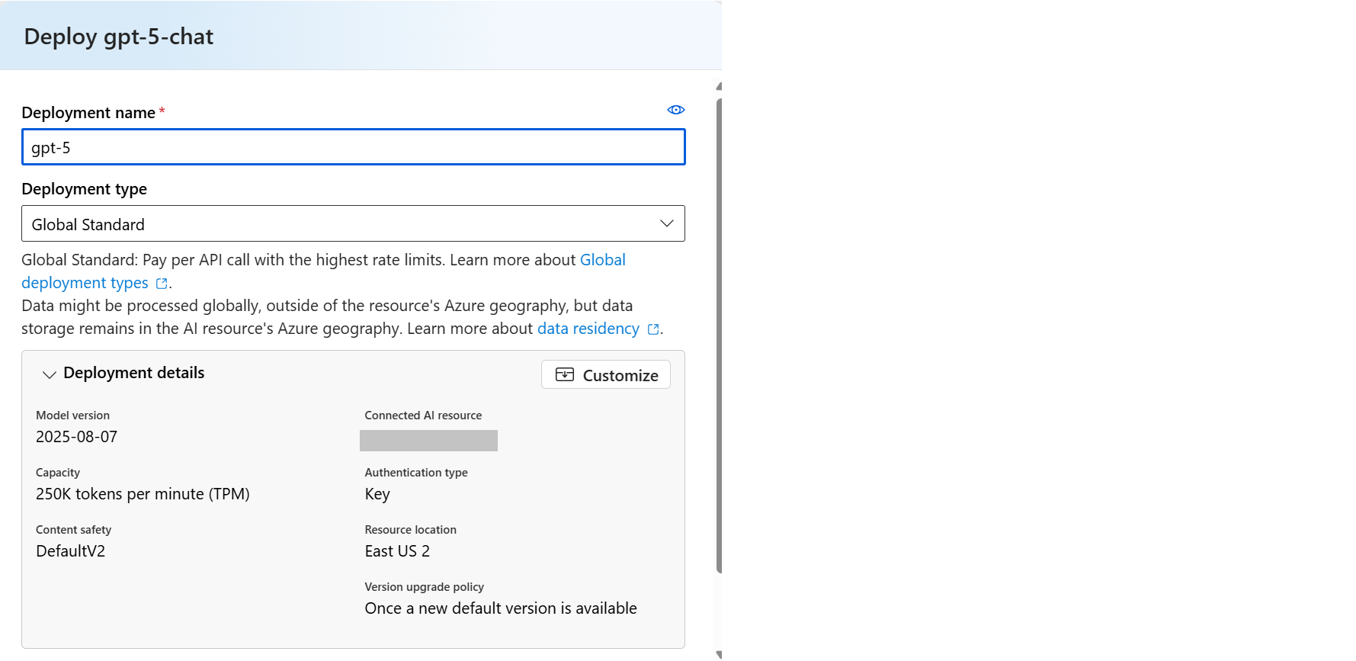Image resolution: width=1356 pixels, height=661 pixels.
Task: Click the Deployment name label
Action: tap(88, 113)
